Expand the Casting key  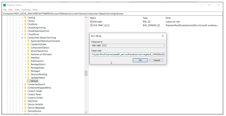pyautogui.click(x=22, y=17)
